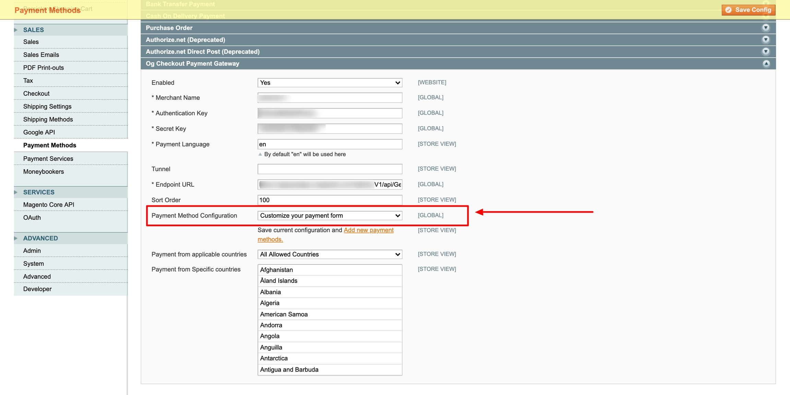The image size is (790, 395).
Task: Click the ADVANCED section triangle icon
Action: click(16, 238)
